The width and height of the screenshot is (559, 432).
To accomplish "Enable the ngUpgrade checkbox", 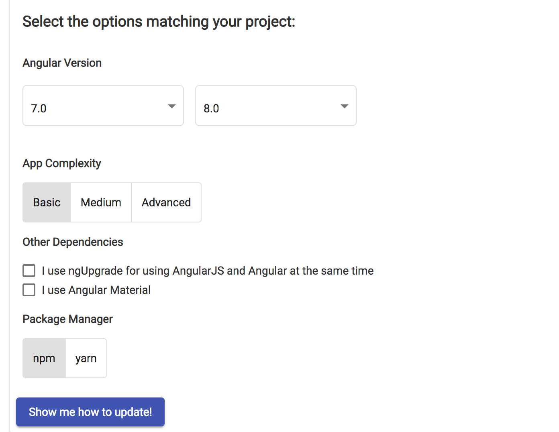I will click(x=29, y=270).
